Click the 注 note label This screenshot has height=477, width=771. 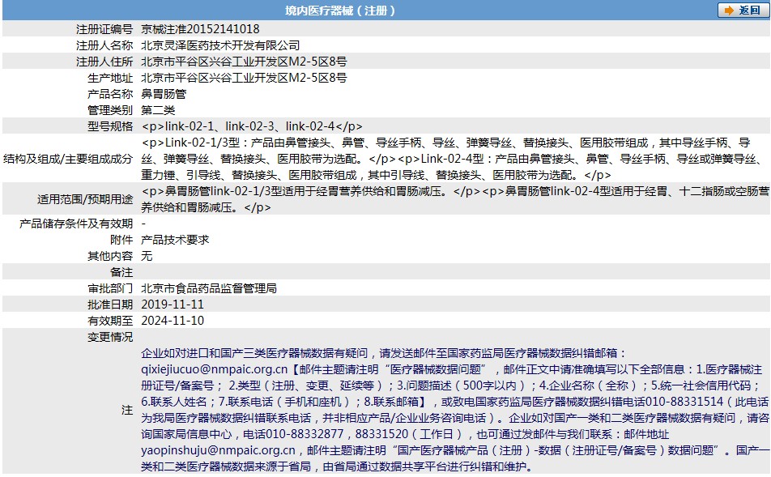pos(127,410)
